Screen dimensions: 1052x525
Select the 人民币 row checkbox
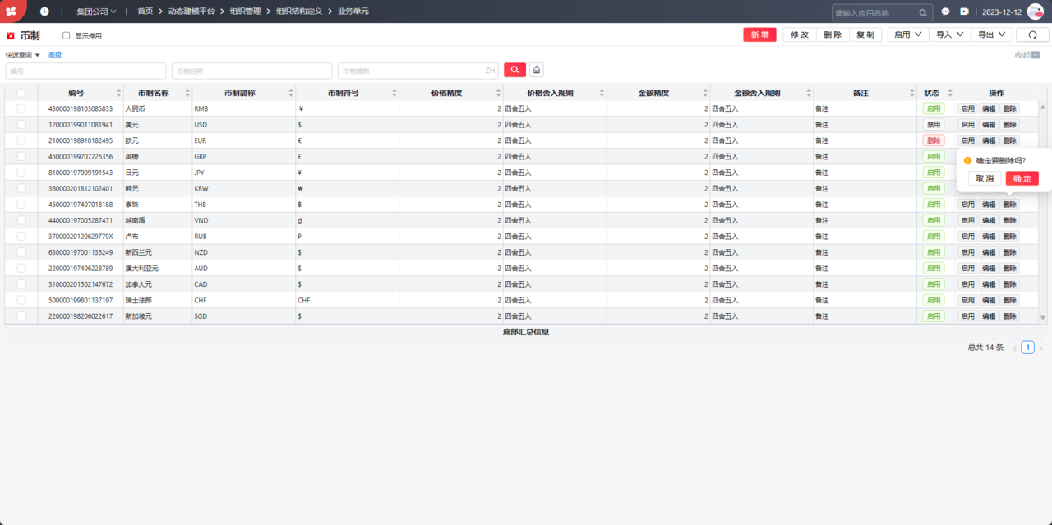click(21, 108)
